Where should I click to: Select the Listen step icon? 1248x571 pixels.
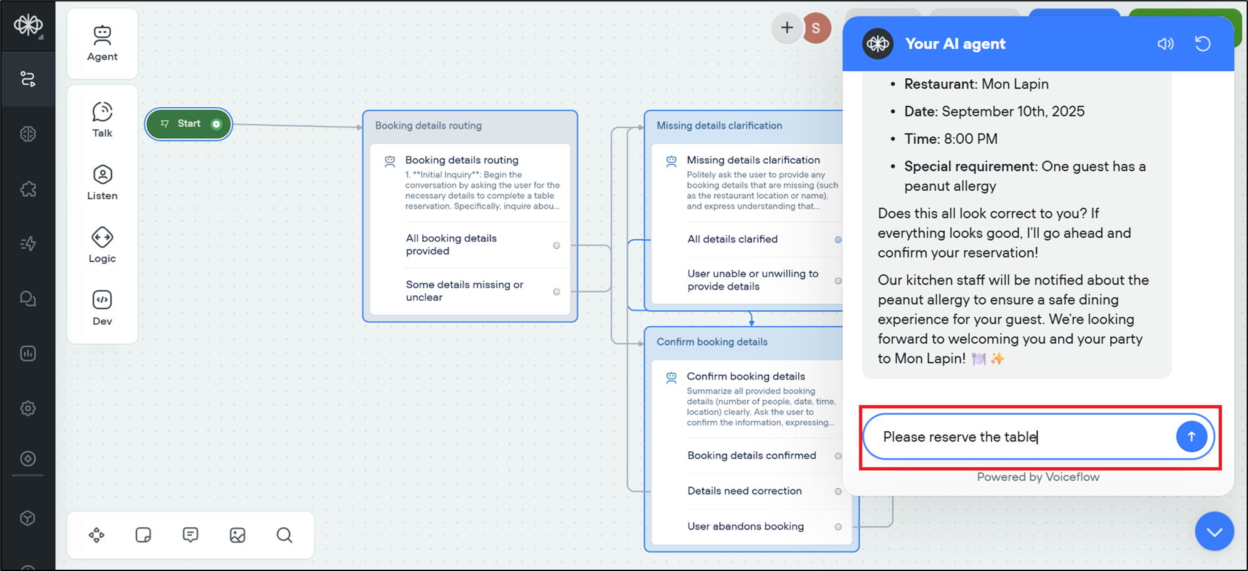pos(102,182)
